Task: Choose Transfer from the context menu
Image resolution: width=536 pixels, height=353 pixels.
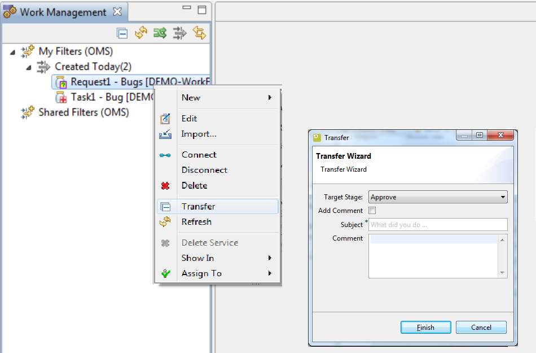Action: [198, 207]
